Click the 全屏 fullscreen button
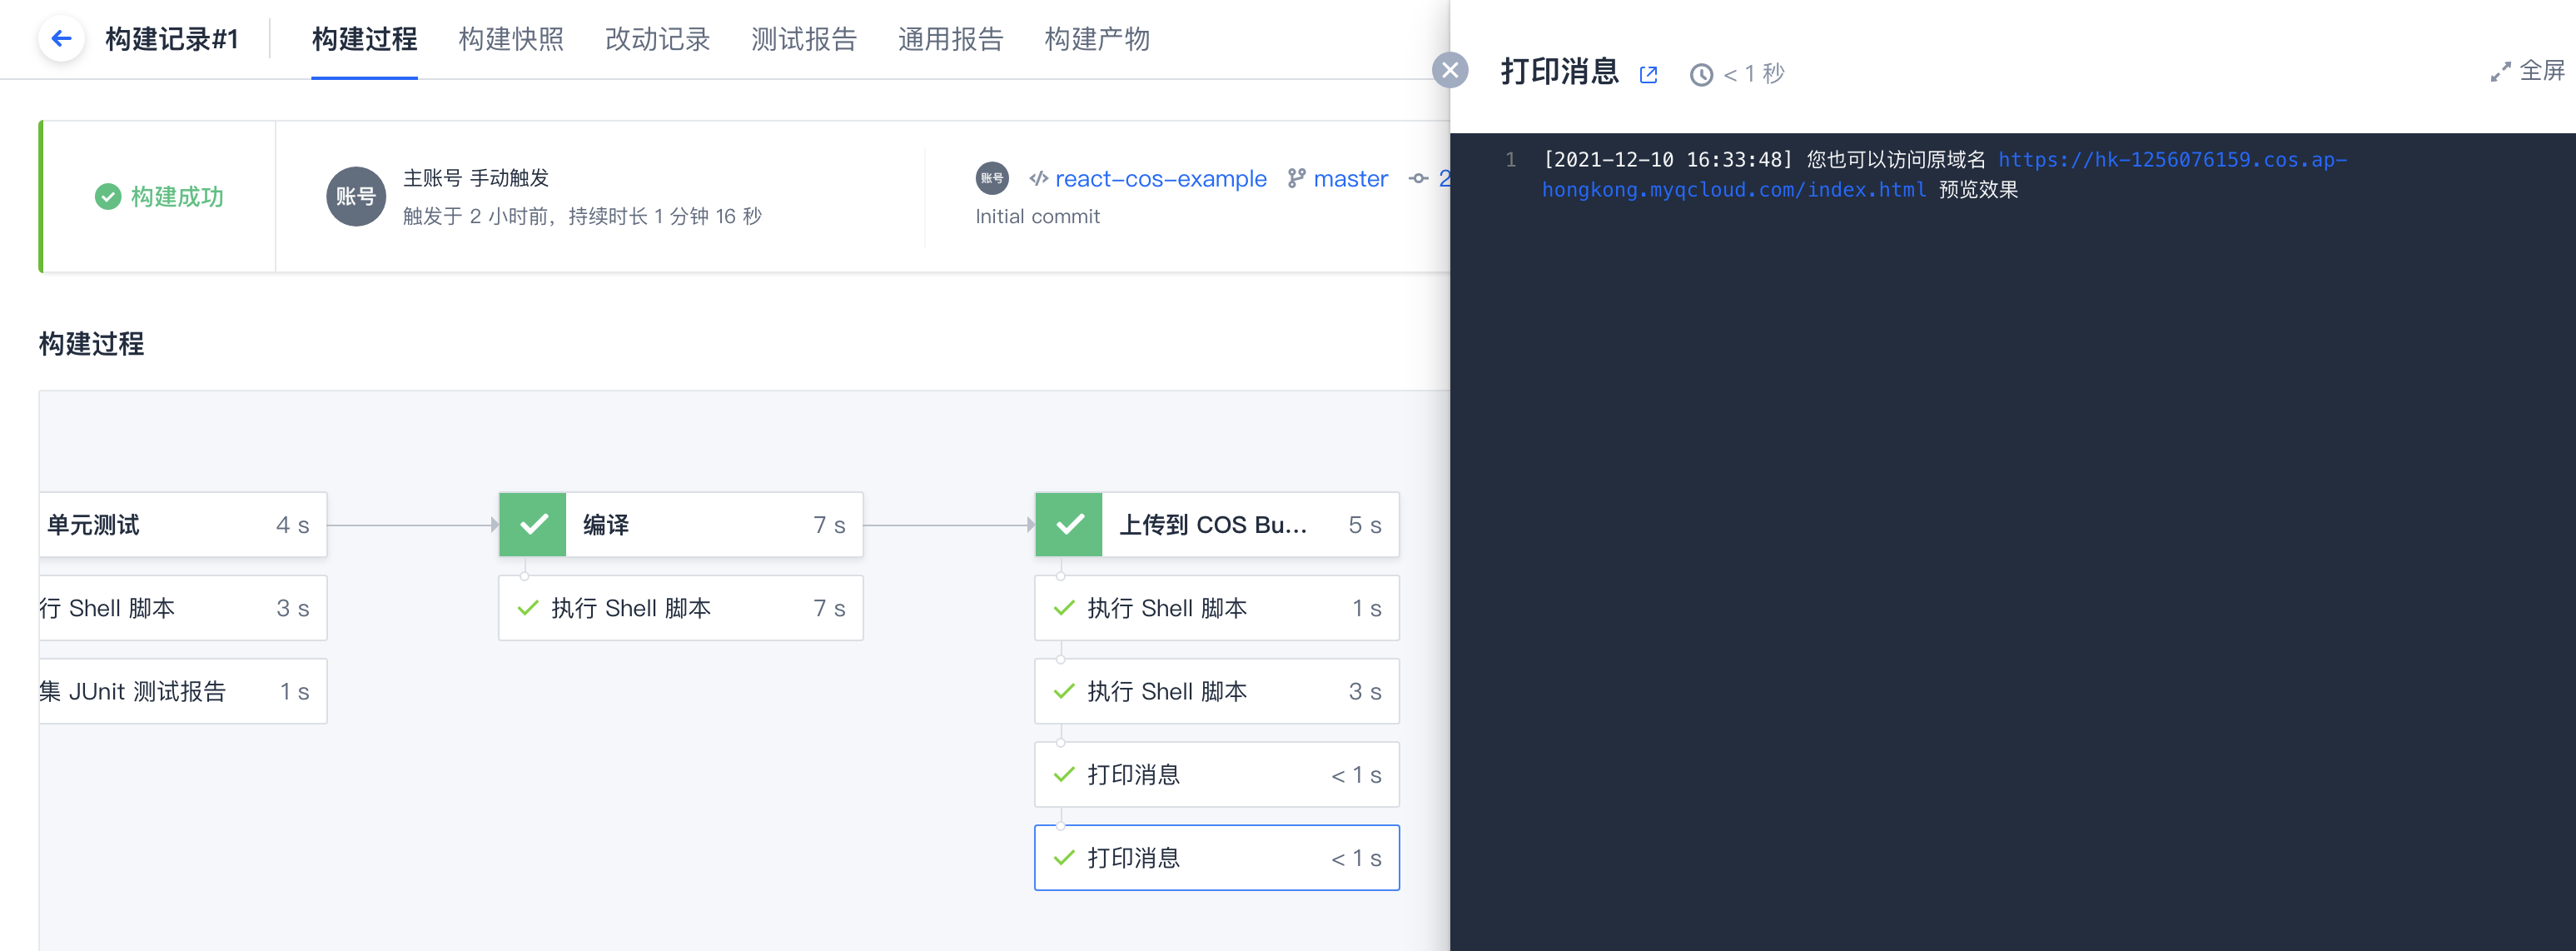The width and height of the screenshot is (2576, 951). pyautogui.click(x=2527, y=71)
